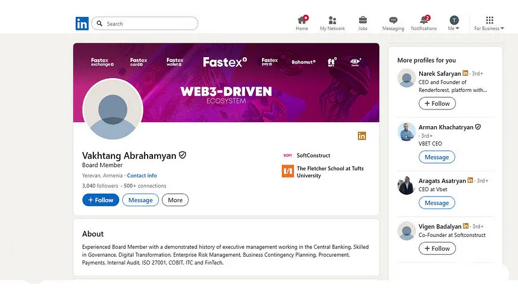The height and width of the screenshot is (291, 518).
Task: Click VBET CEO subtitle text
Action: [x=430, y=144]
